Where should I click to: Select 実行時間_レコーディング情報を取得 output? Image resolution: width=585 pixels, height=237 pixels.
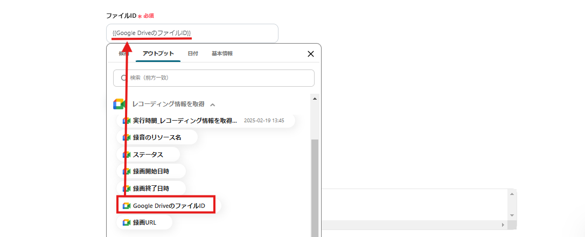[206, 121]
